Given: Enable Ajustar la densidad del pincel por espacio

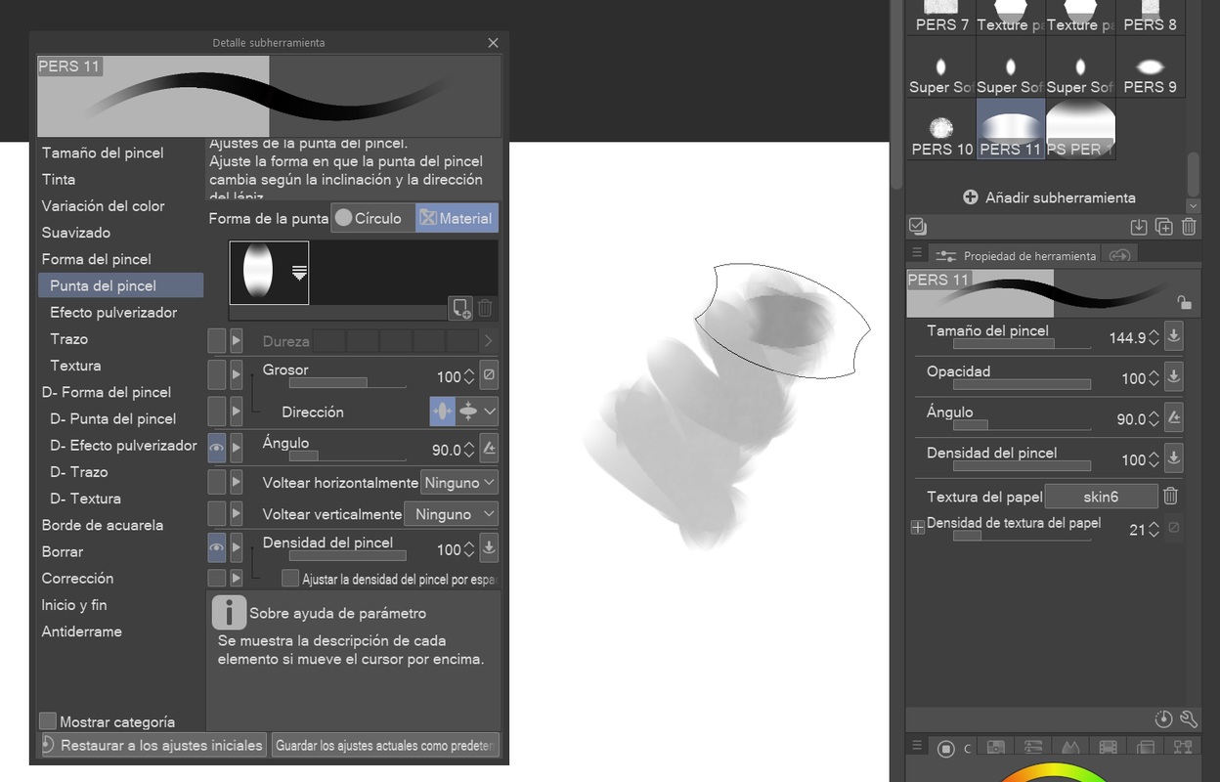Looking at the screenshot, I should tap(290, 578).
